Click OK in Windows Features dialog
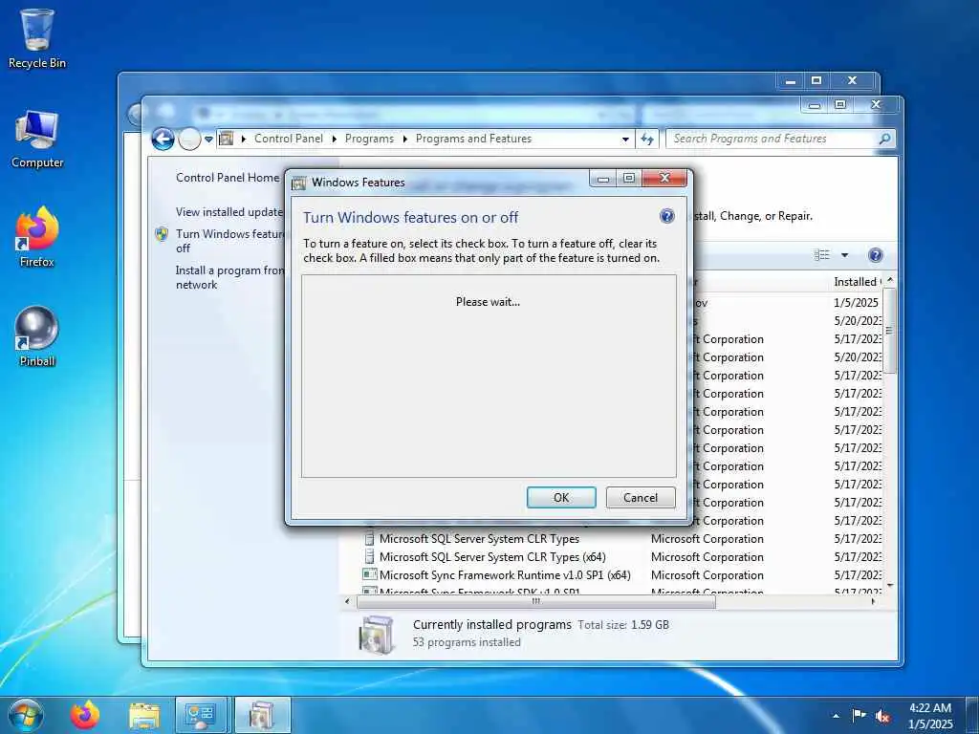Viewport: 979px width, 734px height. pos(561,497)
